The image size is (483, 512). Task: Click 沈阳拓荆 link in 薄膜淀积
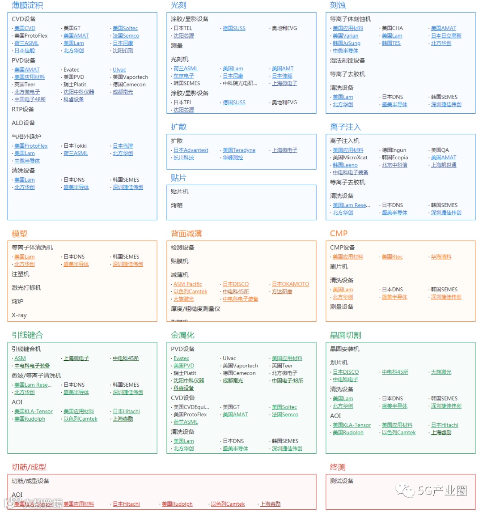coord(123,51)
